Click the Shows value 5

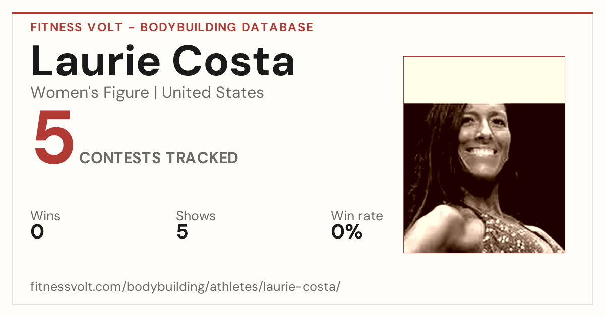[x=182, y=232]
